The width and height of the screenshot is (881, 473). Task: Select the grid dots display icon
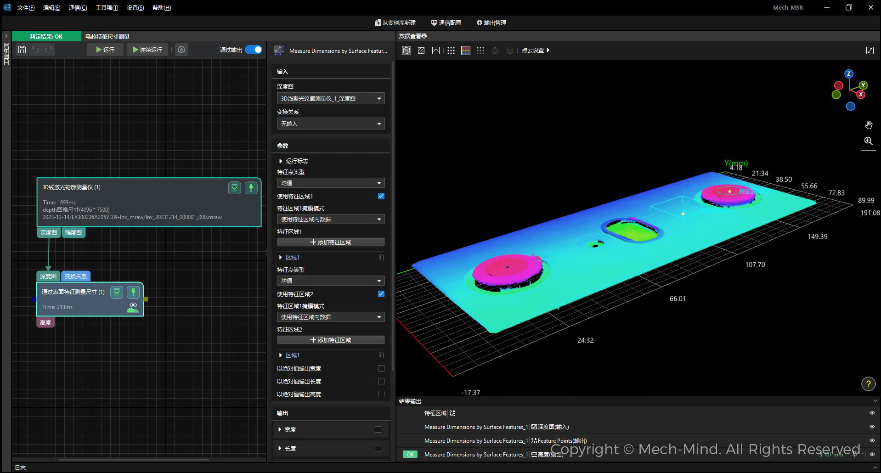(451, 51)
